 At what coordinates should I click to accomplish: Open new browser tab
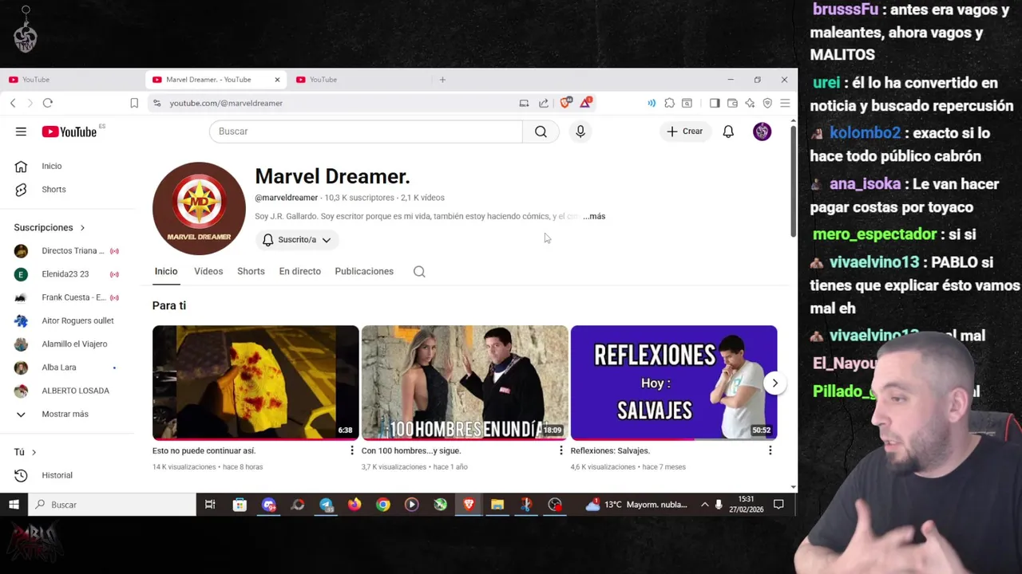(442, 80)
